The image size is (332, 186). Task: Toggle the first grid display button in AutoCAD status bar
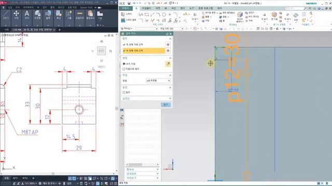(70, 178)
